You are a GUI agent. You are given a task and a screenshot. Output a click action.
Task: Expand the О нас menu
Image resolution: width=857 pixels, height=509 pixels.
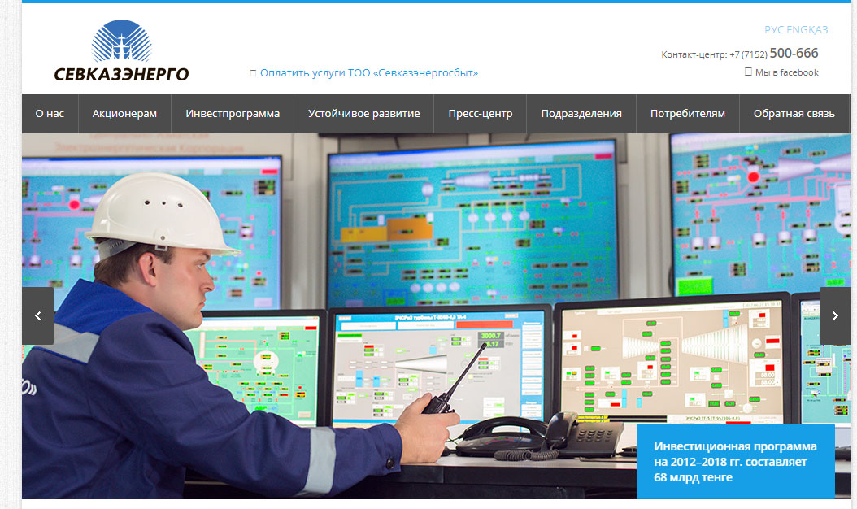pos(50,114)
